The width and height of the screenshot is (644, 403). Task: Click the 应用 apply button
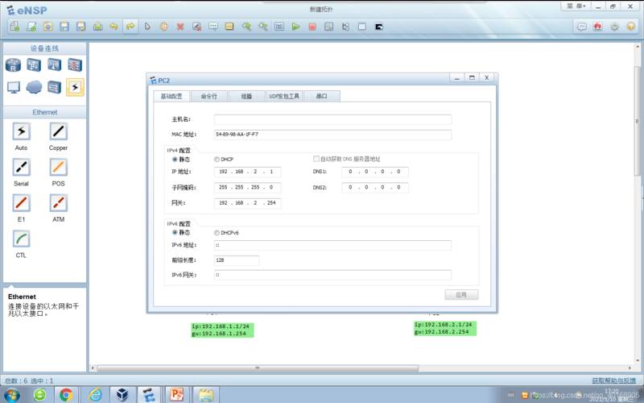point(461,295)
